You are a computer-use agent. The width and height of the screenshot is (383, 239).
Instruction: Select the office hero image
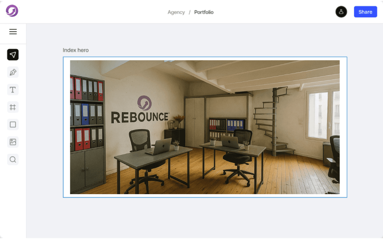205,127
